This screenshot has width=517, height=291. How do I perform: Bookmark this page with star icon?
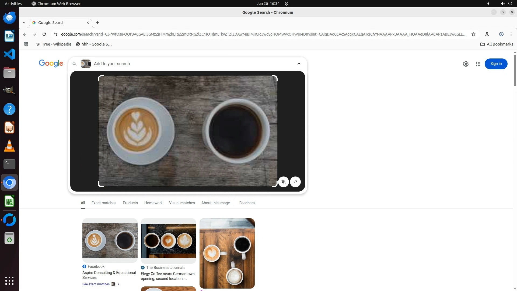[473, 34]
